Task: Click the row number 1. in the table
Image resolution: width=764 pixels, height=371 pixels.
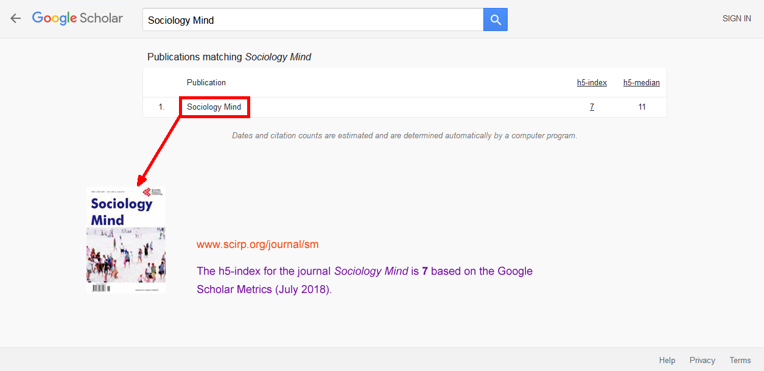Action: (161, 107)
